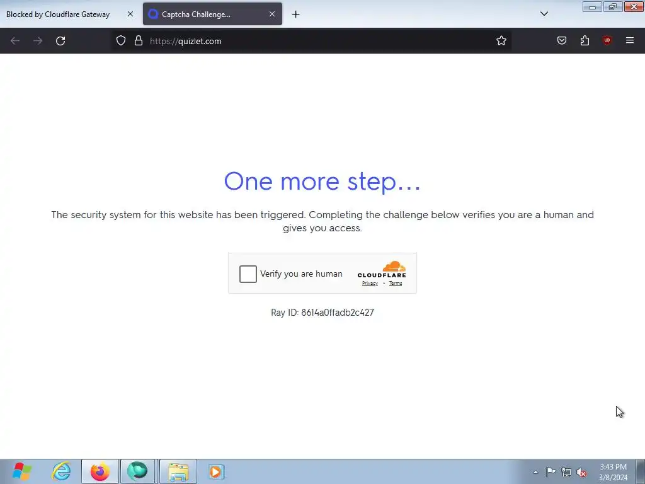Click the Captcha Challenge tab favicon
645x484 pixels.
pyautogui.click(x=153, y=14)
